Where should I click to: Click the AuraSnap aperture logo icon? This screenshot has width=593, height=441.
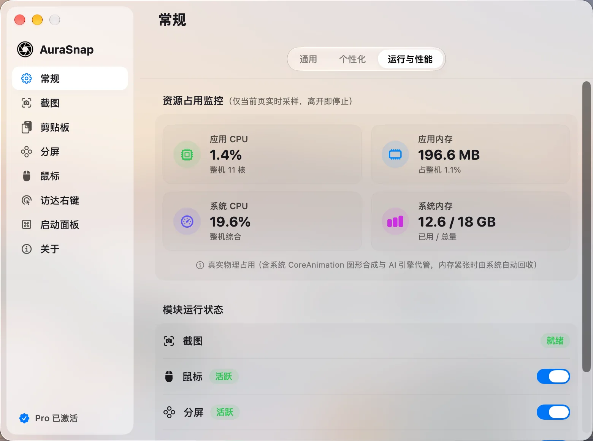tap(25, 49)
